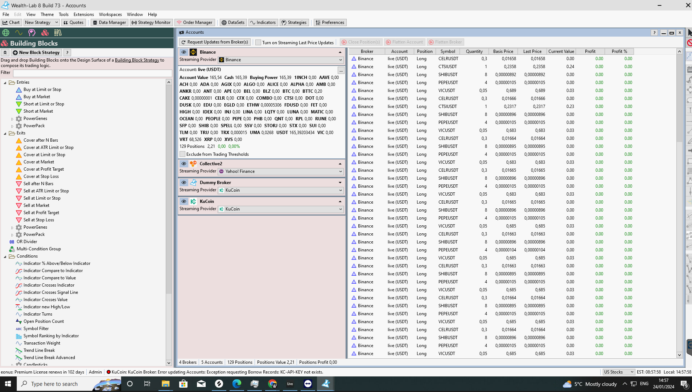Create a New Block Strategy
692x392 pixels.
tap(36, 53)
